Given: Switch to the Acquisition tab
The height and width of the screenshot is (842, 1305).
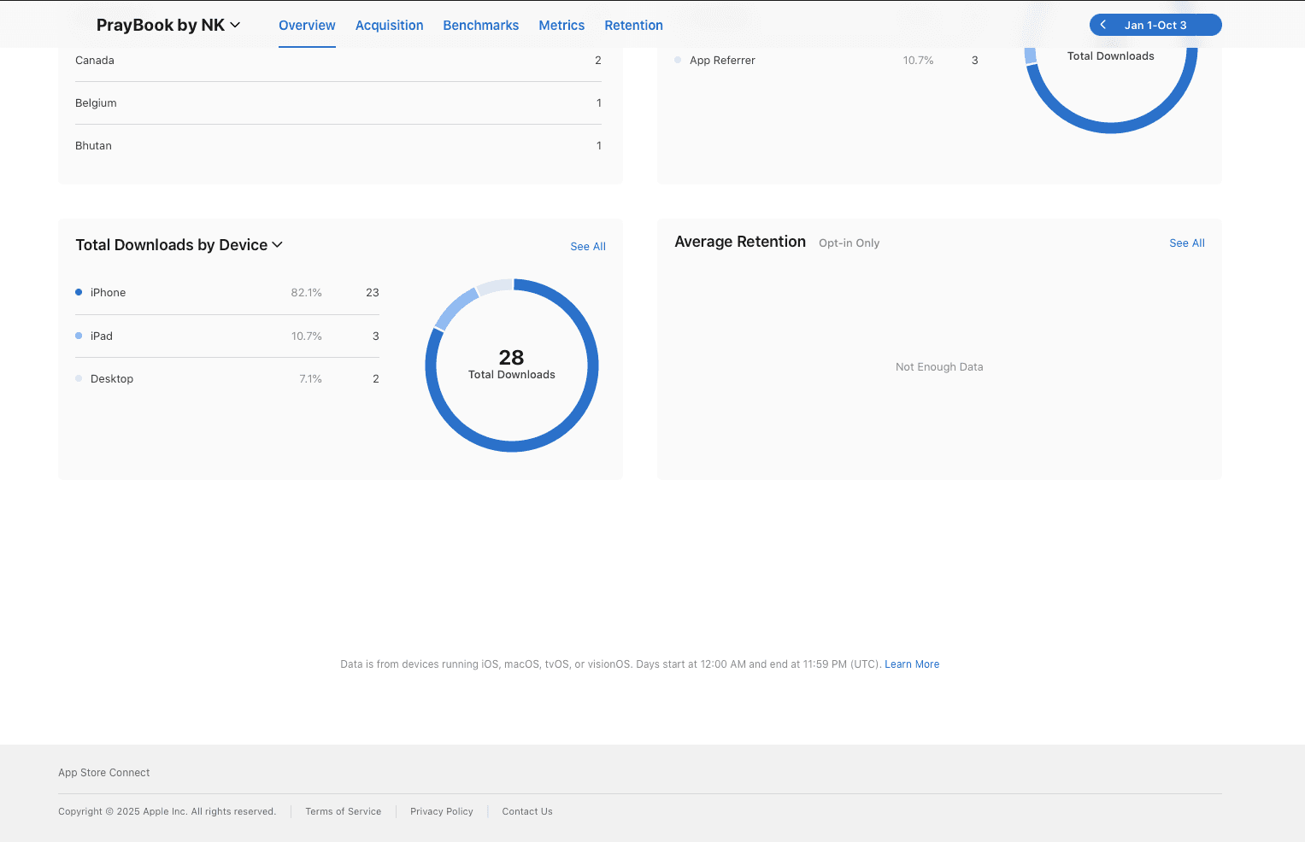Looking at the screenshot, I should [x=389, y=25].
